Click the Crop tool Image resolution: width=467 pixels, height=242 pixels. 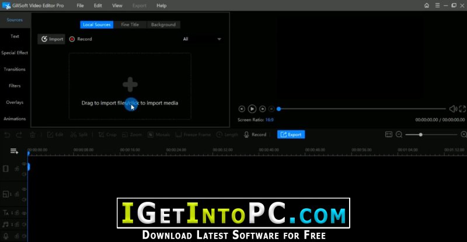click(x=107, y=135)
